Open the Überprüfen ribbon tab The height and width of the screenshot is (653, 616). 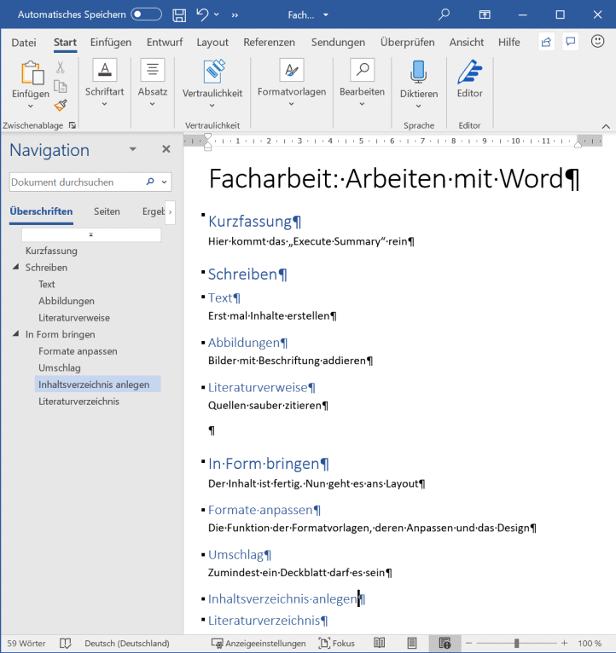click(x=407, y=43)
